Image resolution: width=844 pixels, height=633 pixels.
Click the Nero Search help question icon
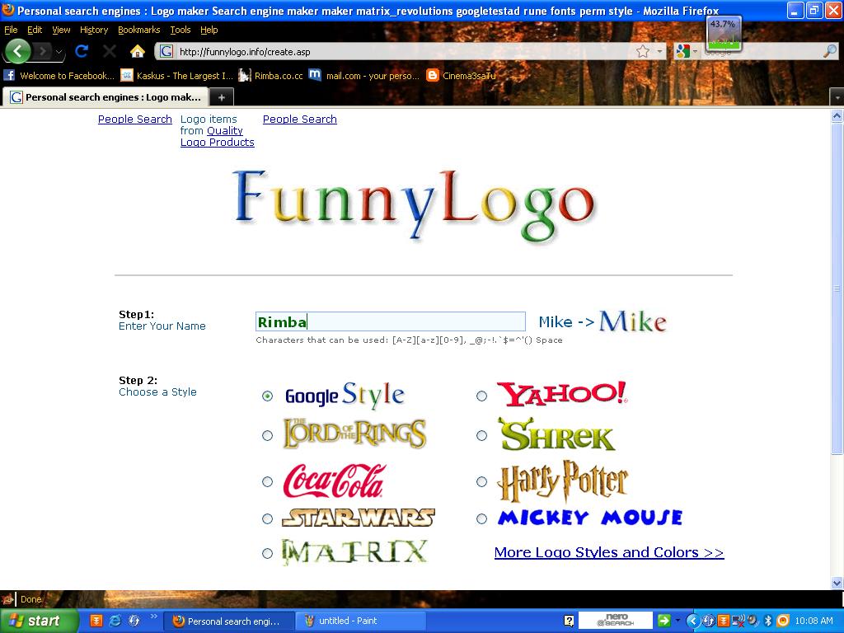[x=569, y=621]
